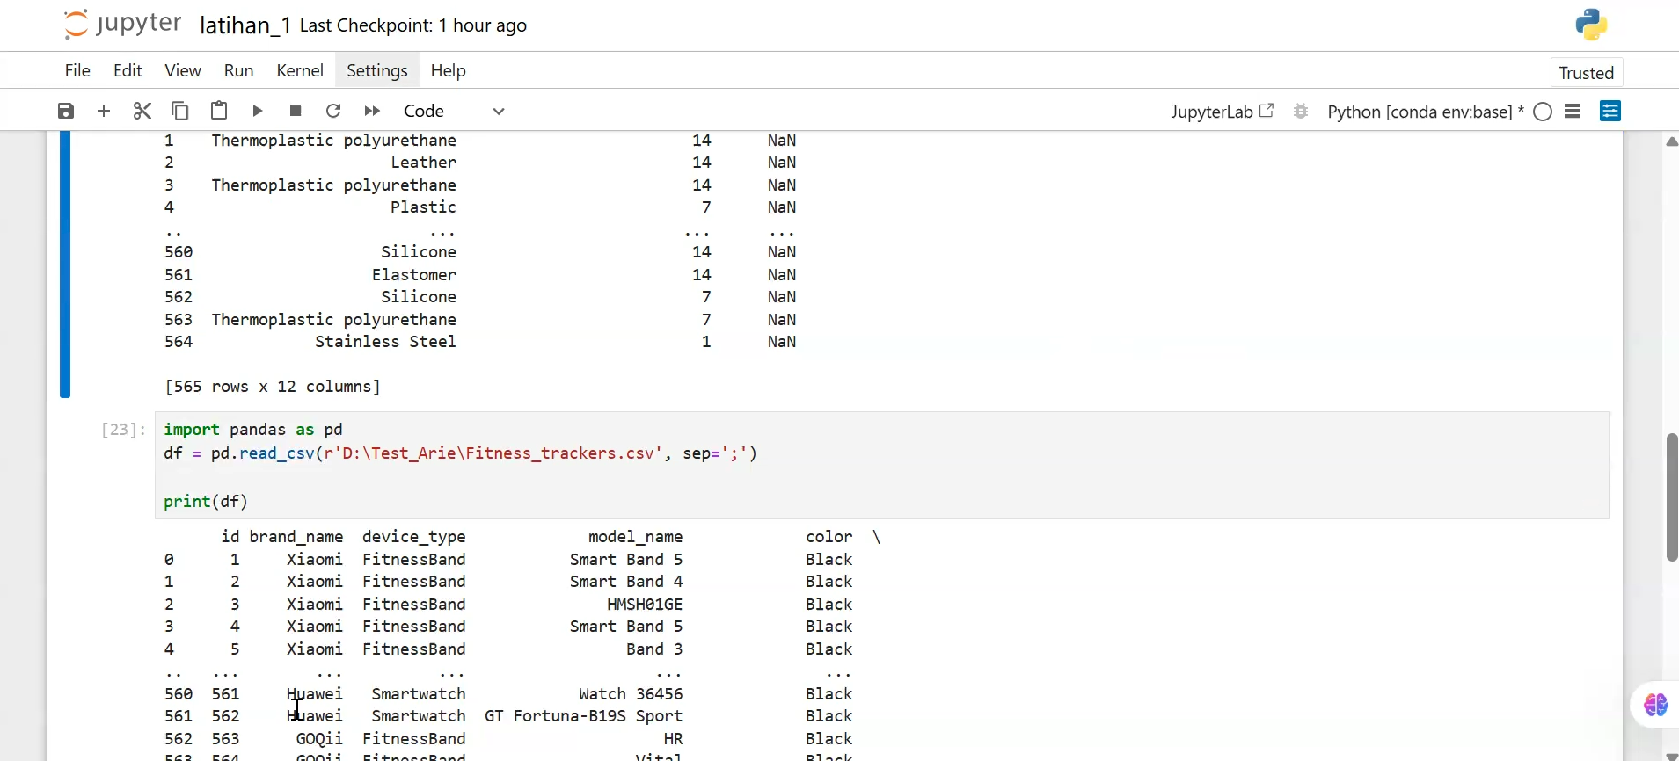Open the Kernel menu

300,70
